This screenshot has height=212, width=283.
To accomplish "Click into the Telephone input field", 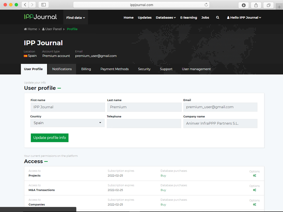I will pos(144,124).
